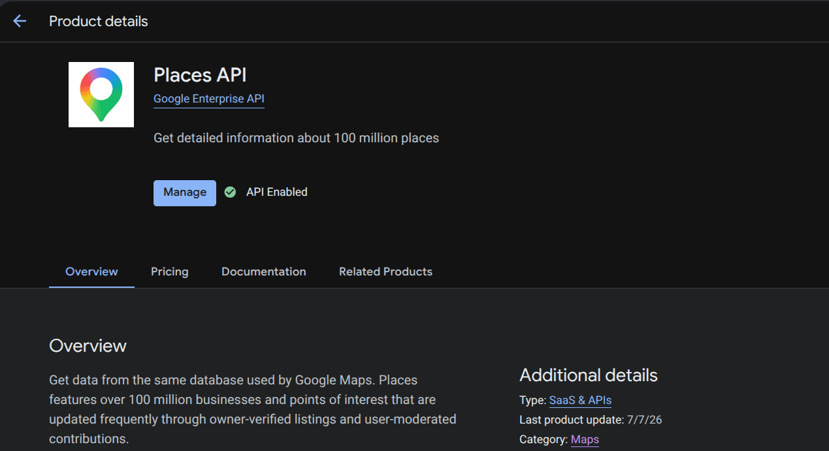Click the paragraph starting 'Get data from the same database'
The height and width of the screenshot is (451, 829).
click(x=253, y=409)
